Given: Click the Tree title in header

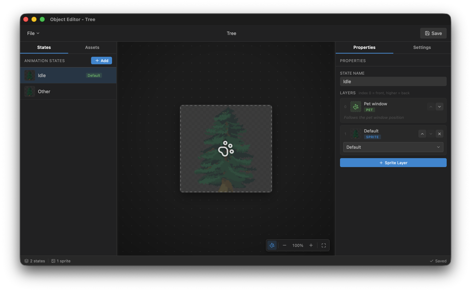Looking at the screenshot, I should [232, 33].
